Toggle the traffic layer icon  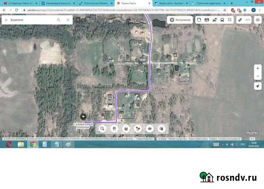(199, 19)
